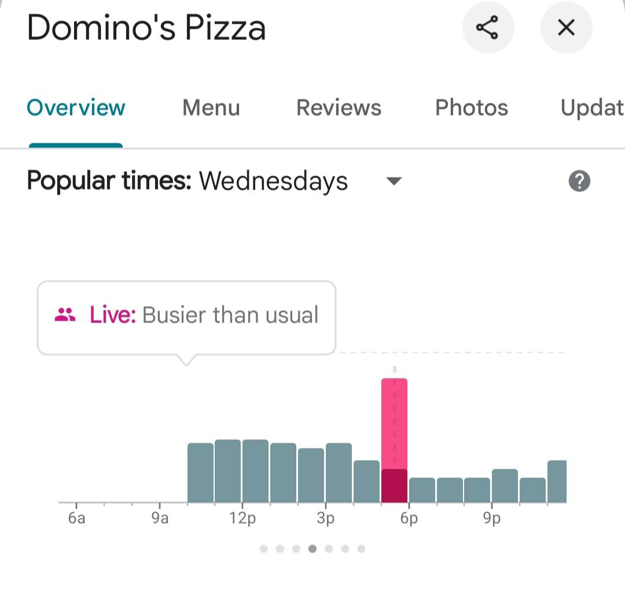
Task: Tap the tallest gray bar above 12p
Action: (256, 471)
